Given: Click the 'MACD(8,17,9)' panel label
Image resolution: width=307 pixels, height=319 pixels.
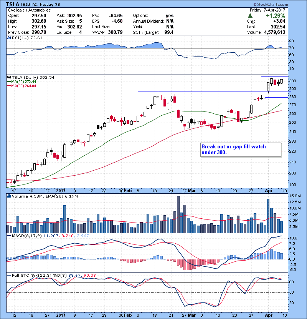Looking at the screenshot, I should tap(27, 236).
